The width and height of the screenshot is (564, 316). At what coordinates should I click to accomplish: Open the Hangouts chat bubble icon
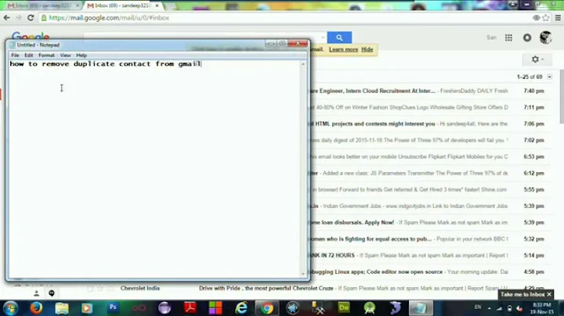pyautogui.click(x=52, y=293)
